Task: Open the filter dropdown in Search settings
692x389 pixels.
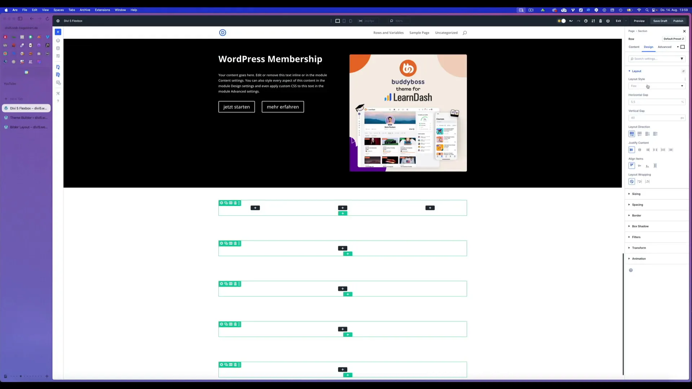Action: tap(682, 59)
